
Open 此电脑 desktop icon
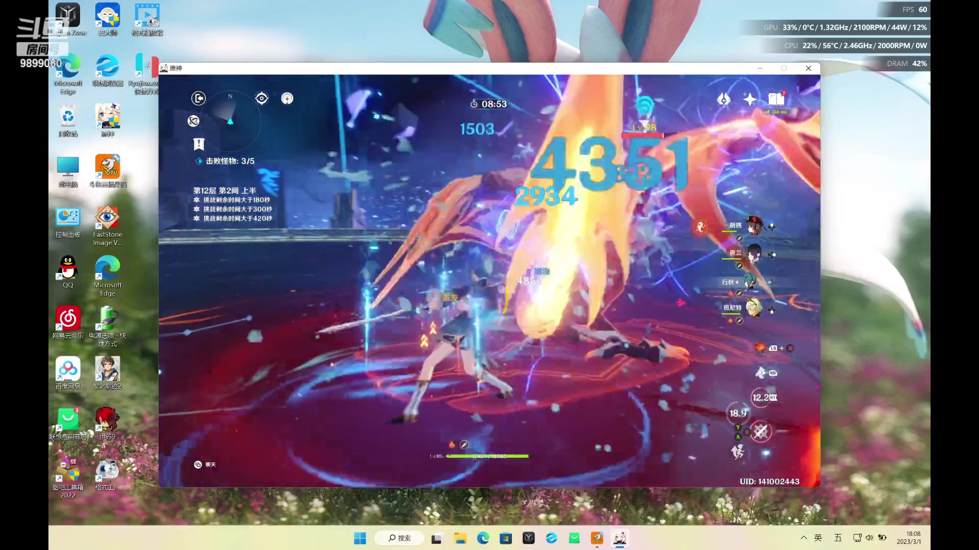click(x=68, y=171)
